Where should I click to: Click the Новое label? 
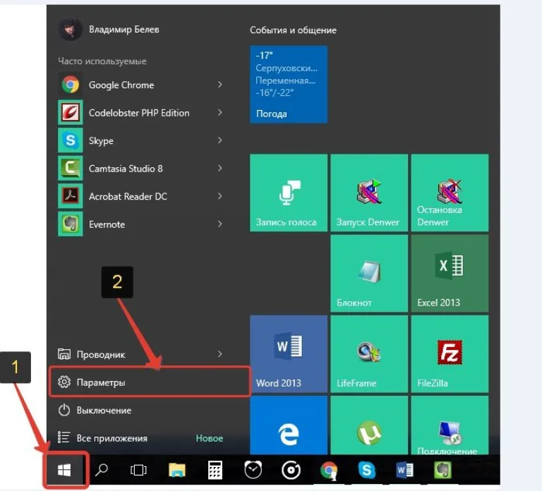(x=210, y=438)
